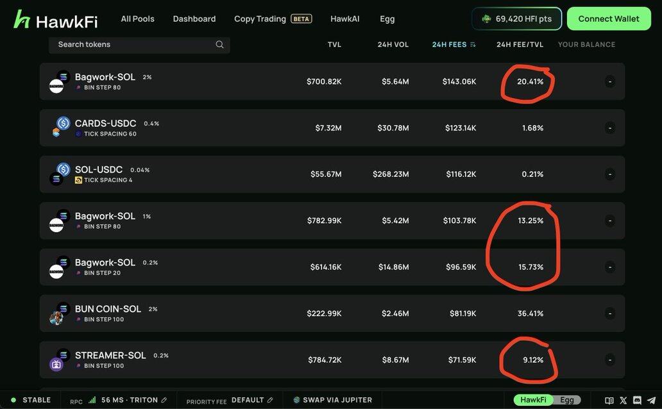Image resolution: width=662 pixels, height=409 pixels.
Task: Go to Copy Trading beta page
Action: click(273, 19)
